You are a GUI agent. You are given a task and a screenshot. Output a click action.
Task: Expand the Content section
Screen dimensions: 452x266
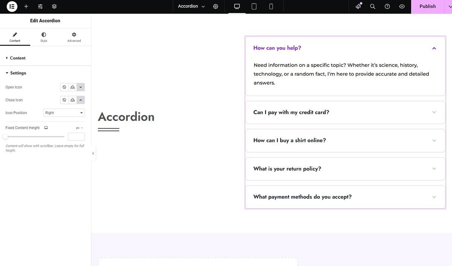point(45,58)
